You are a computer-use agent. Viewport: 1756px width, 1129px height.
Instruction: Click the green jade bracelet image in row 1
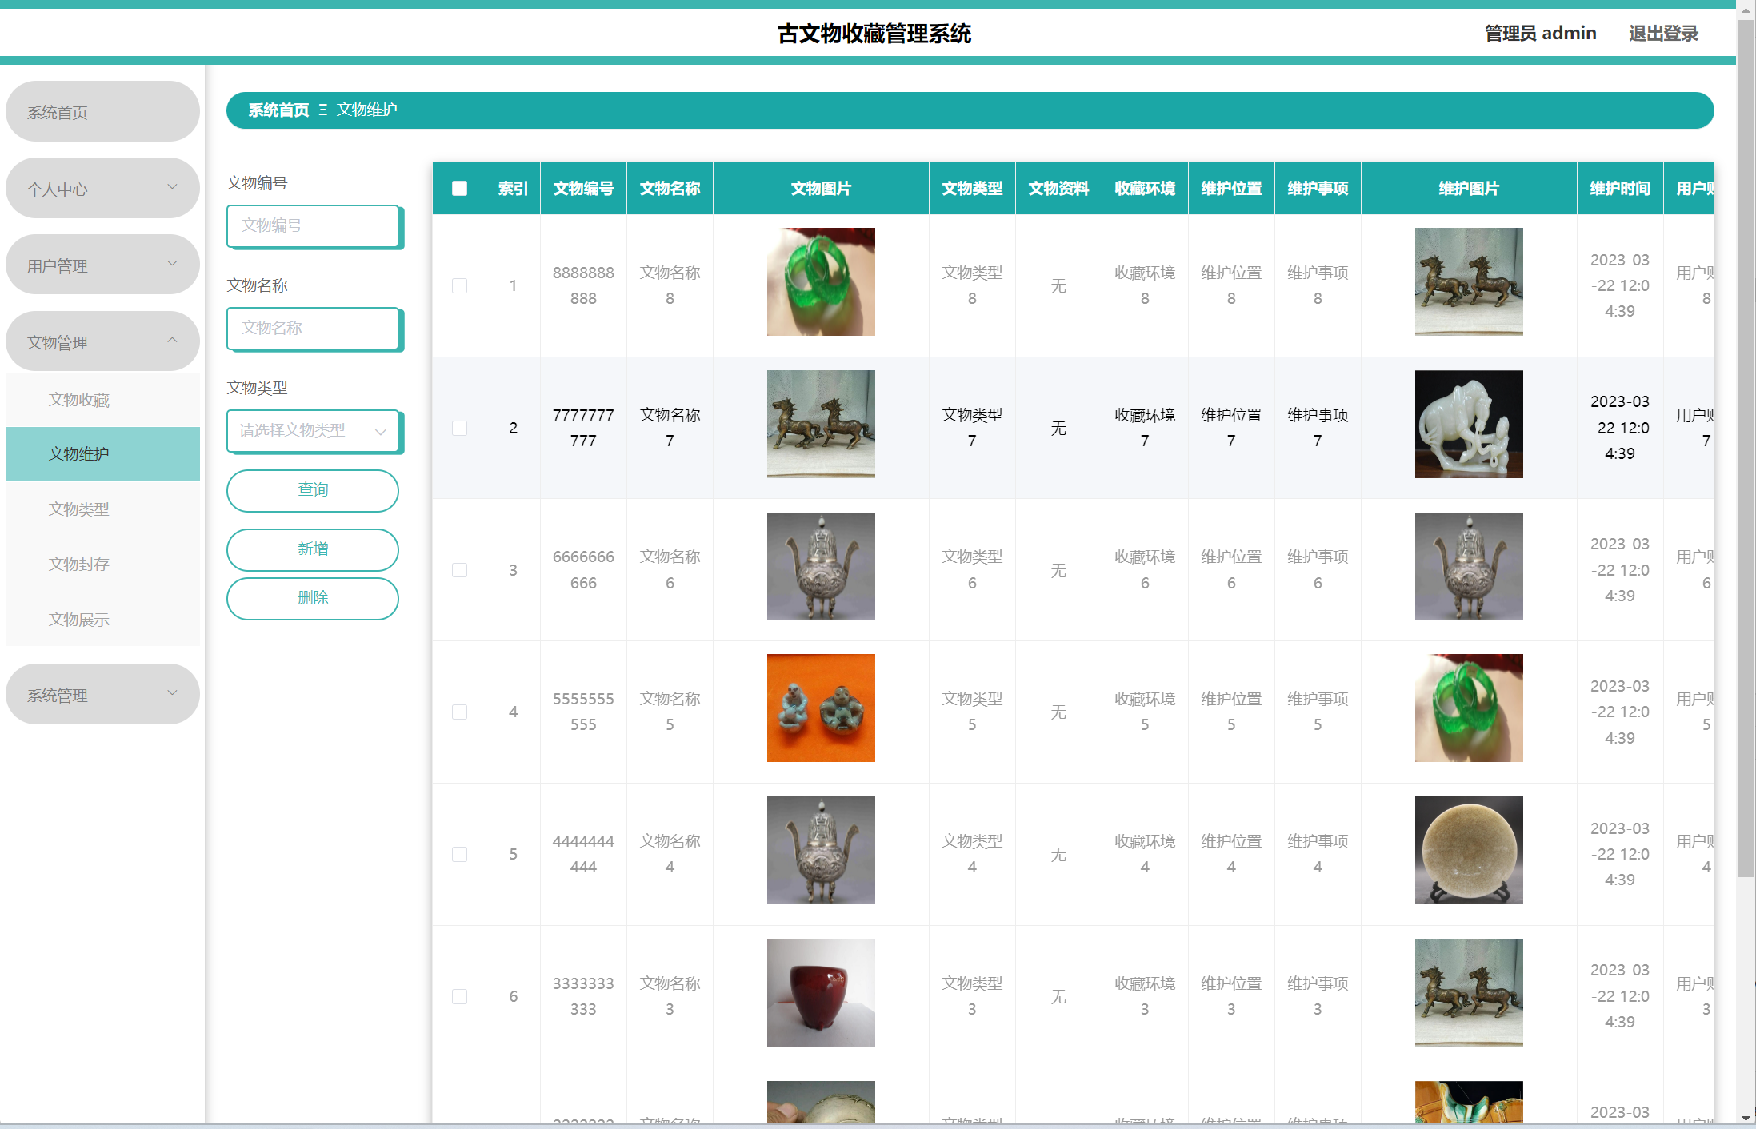pos(820,281)
